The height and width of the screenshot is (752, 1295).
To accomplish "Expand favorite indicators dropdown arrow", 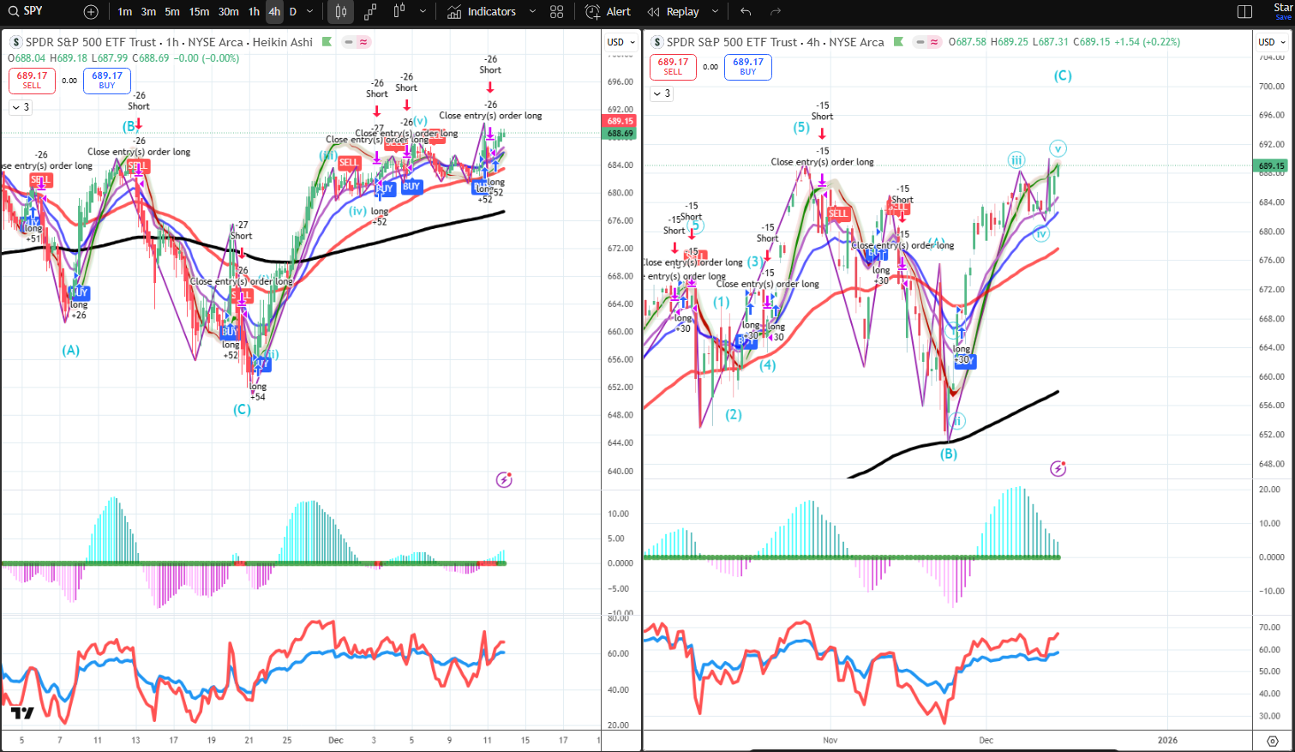I will point(532,12).
